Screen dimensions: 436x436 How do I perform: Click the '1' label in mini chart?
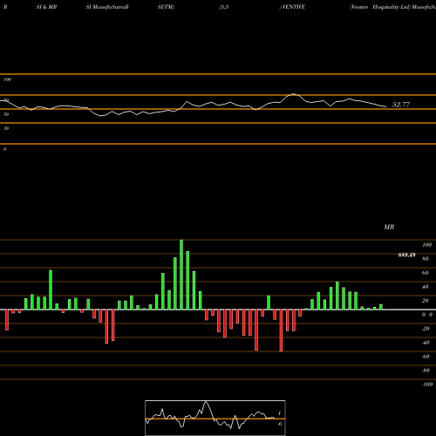coord(279,413)
